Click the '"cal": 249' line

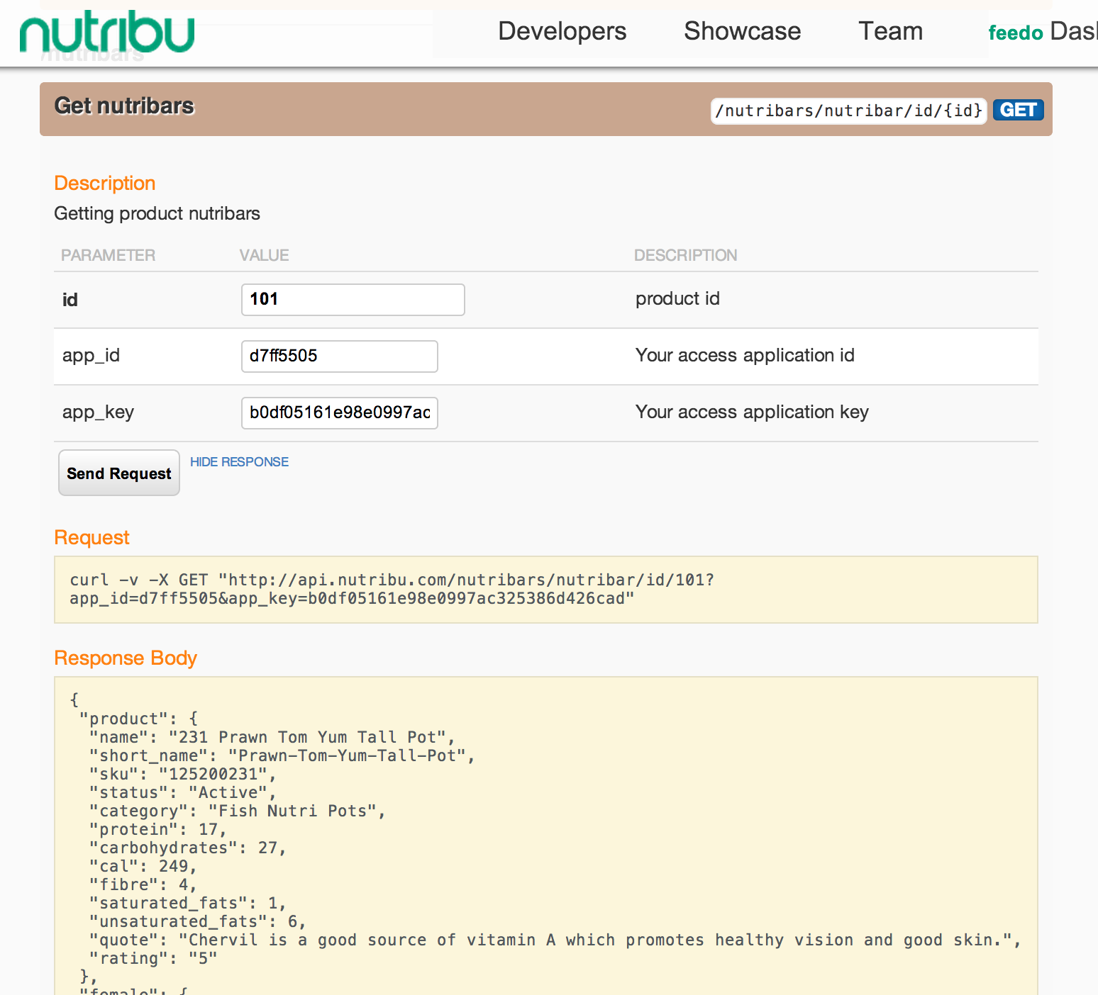click(143, 866)
